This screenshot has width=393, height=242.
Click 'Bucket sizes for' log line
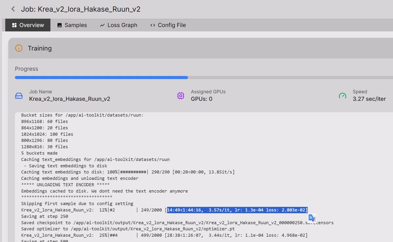point(82,115)
